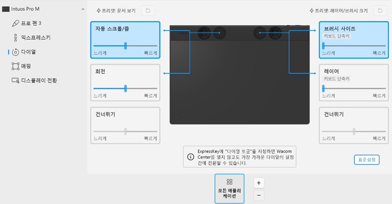Screen dimensions: 392x204
Task: Click the Intuos Pro M tablet device icon
Action: pos(6,9)
